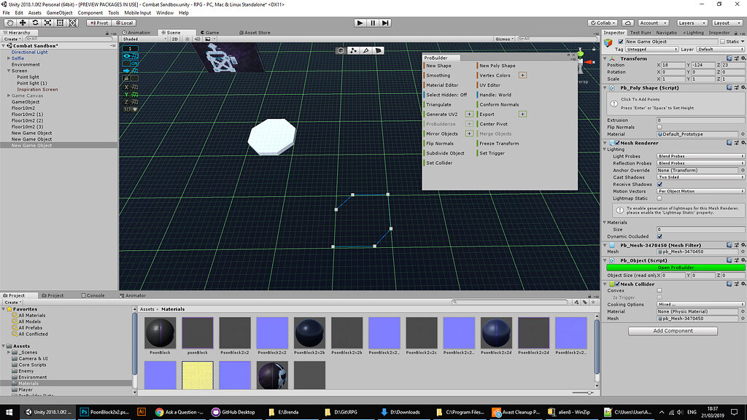The width and height of the screenshot is (747, 420).
Task: Select the Move tool
Action: 23,23
